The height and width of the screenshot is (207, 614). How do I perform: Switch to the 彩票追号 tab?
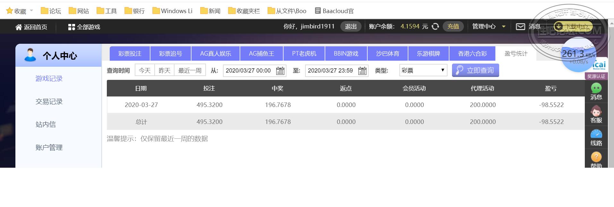pos(171,54)
